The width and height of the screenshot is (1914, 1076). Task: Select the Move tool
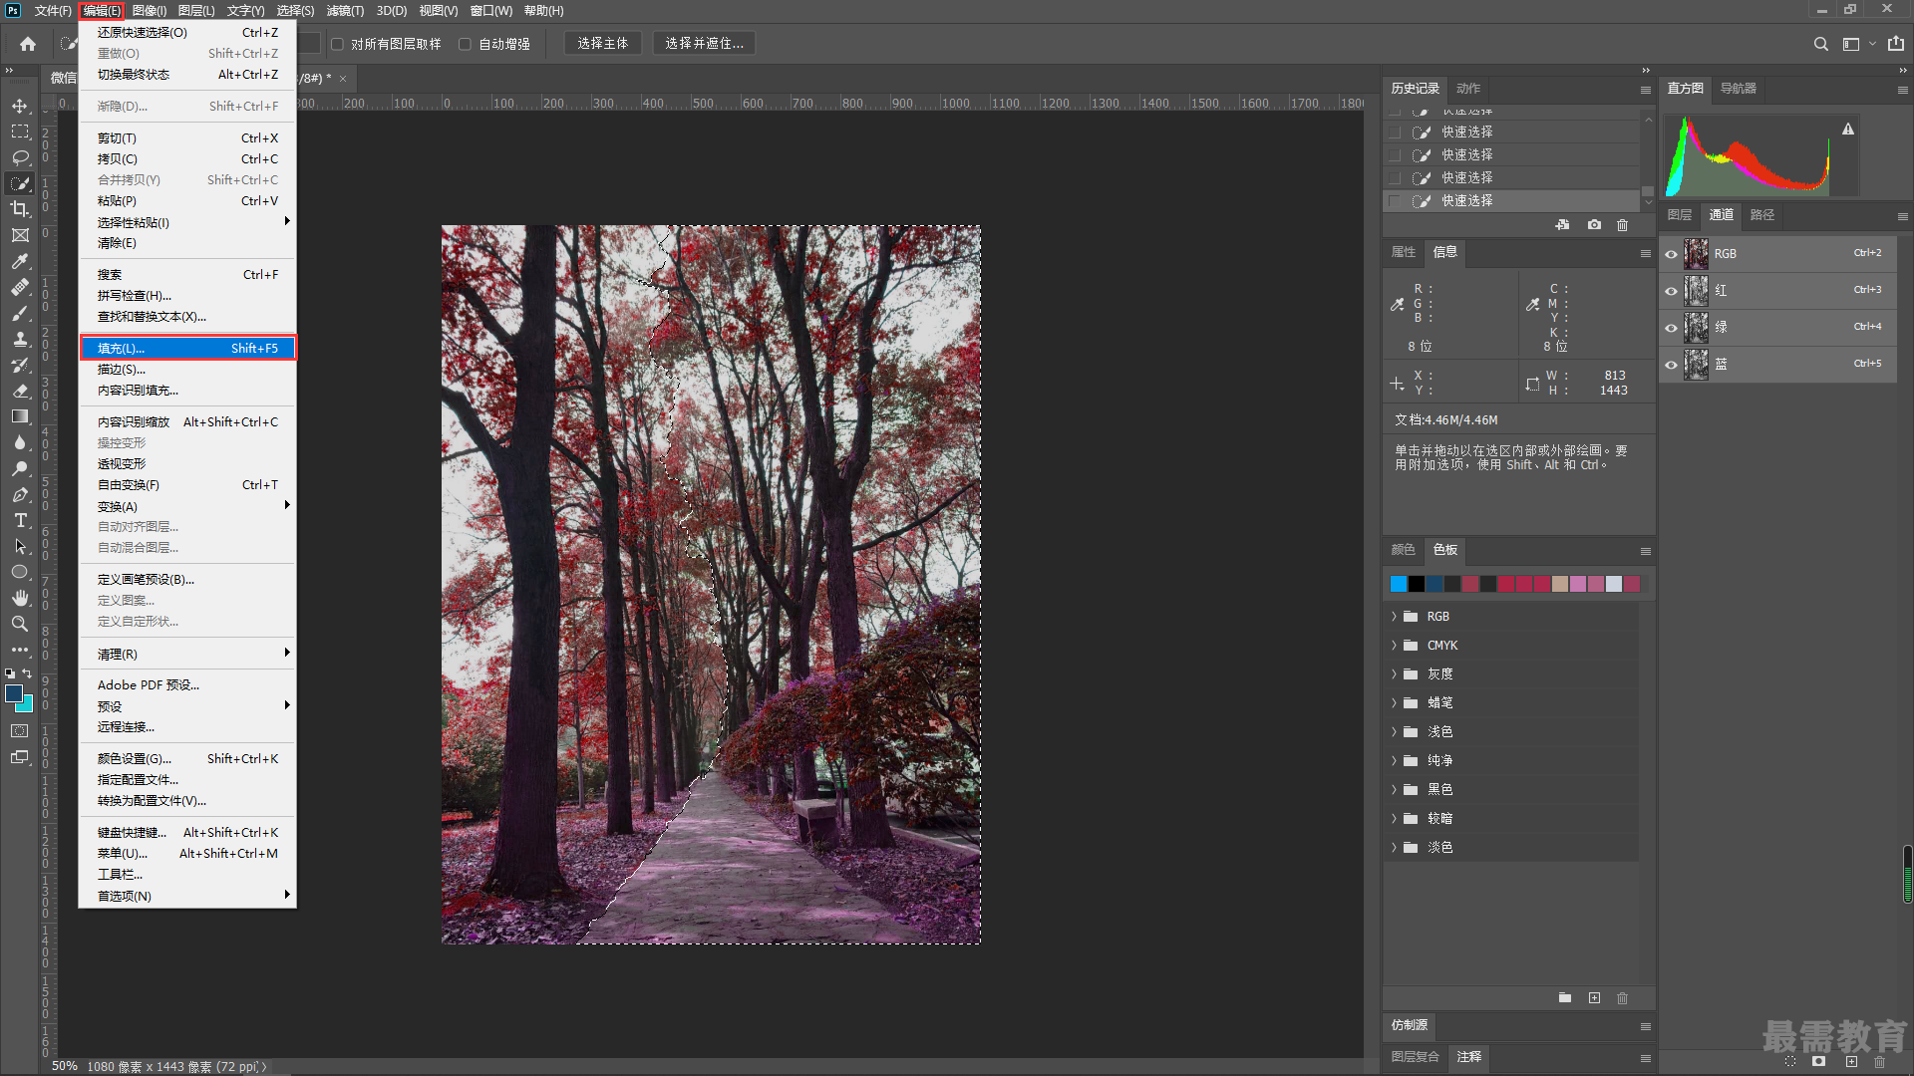[20, 106]
